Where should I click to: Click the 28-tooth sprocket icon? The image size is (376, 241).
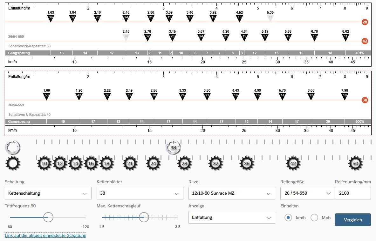pos(184,164)
